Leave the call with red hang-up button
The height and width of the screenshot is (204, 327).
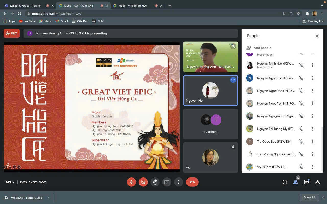click(192, 182)
